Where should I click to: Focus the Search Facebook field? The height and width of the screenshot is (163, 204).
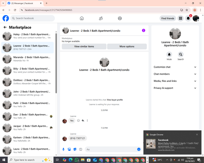click(x=33, y=18)
